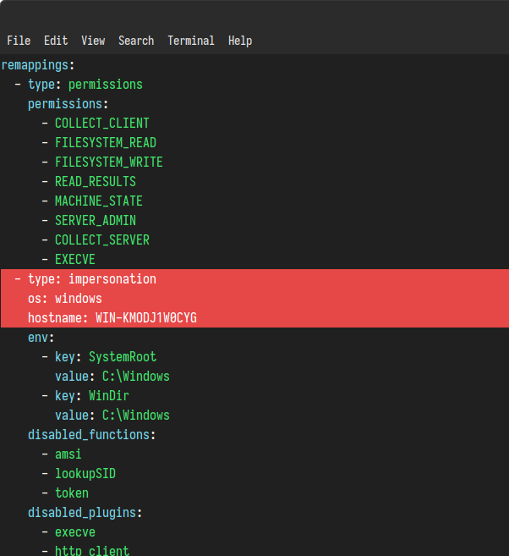This screenshot has height=556, width=509.
Task: Click the highlighted type: impersonation line
Action: pos(91,279)
